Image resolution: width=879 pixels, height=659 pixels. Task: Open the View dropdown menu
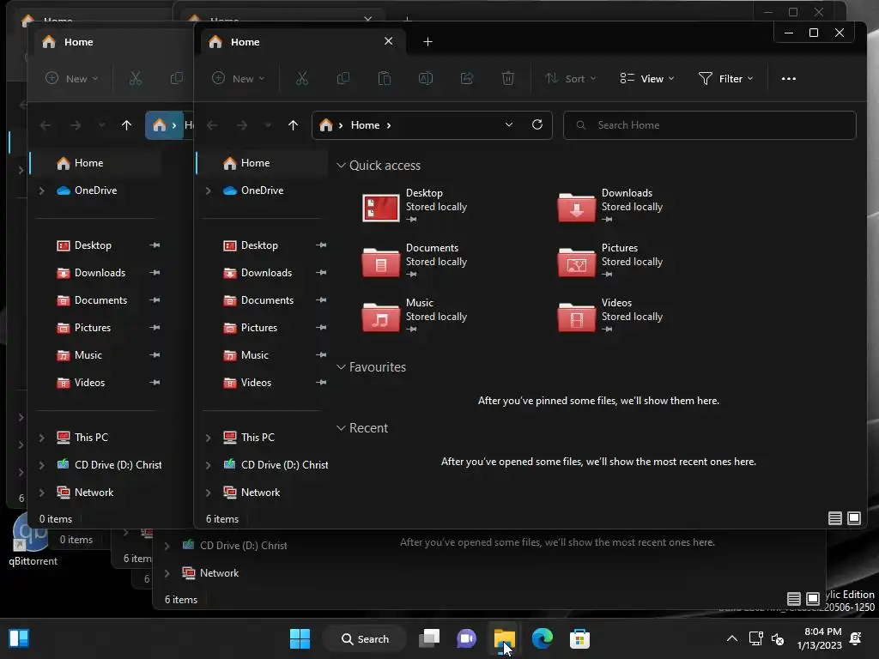(x=647, y=78)
